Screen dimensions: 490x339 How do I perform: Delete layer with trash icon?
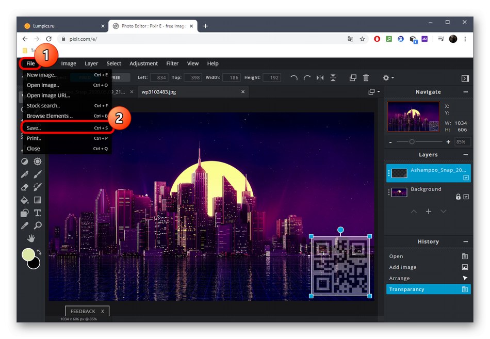tap(366, 77)
